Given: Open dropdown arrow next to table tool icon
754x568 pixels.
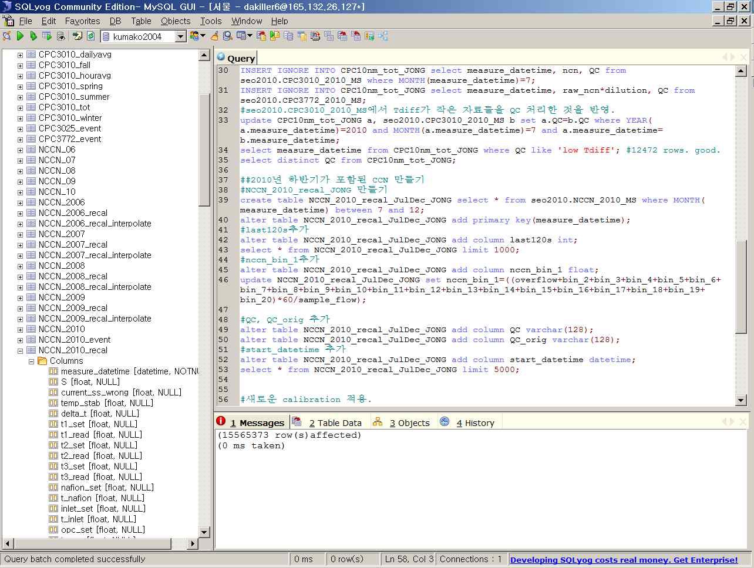Looking at the screenshot, I should point(250,36).
